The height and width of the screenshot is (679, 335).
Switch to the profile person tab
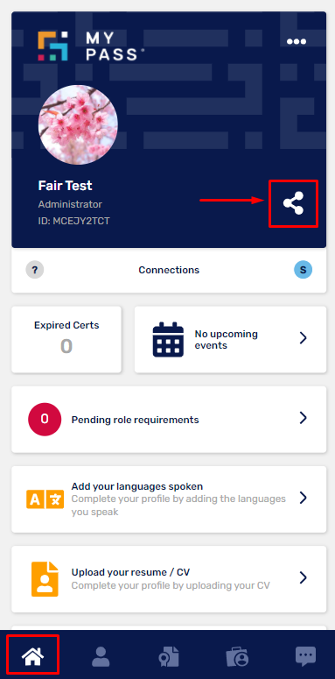[x=101, y=656]
